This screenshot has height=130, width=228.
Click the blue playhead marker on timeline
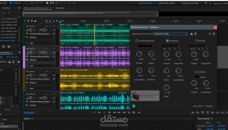tap(60, 22)
